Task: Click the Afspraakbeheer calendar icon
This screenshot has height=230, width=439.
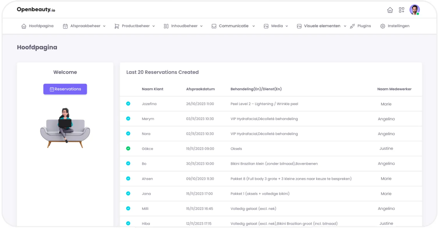Action: 65,26
